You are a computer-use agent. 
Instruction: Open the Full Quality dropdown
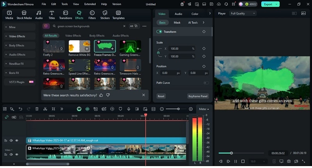pyautogui.click(x=243, y=13)
